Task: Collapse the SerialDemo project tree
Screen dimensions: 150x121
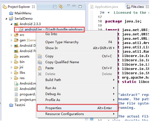Action: click(x=6, y=19)
